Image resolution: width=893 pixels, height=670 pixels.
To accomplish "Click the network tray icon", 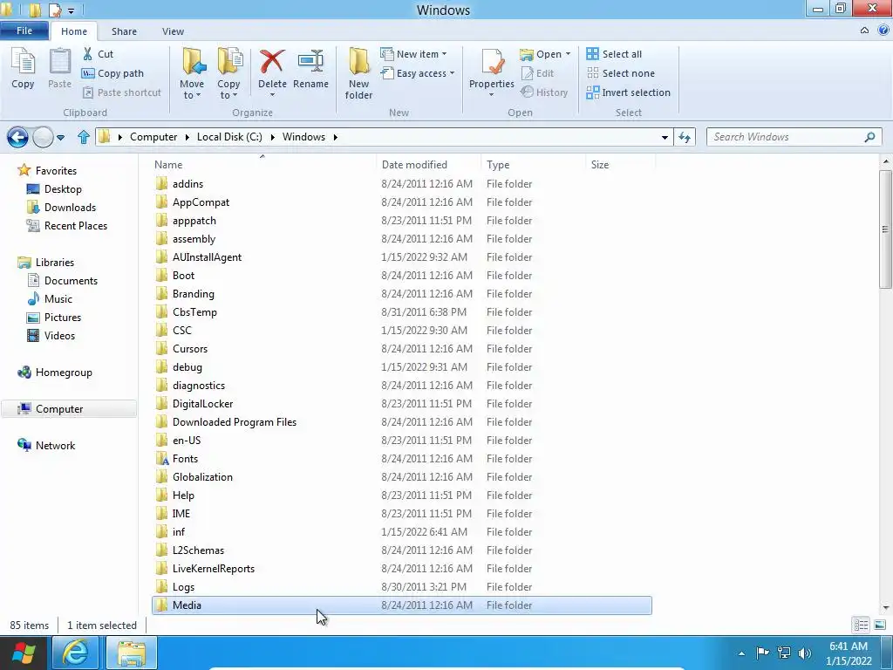I will pos(784,653).
